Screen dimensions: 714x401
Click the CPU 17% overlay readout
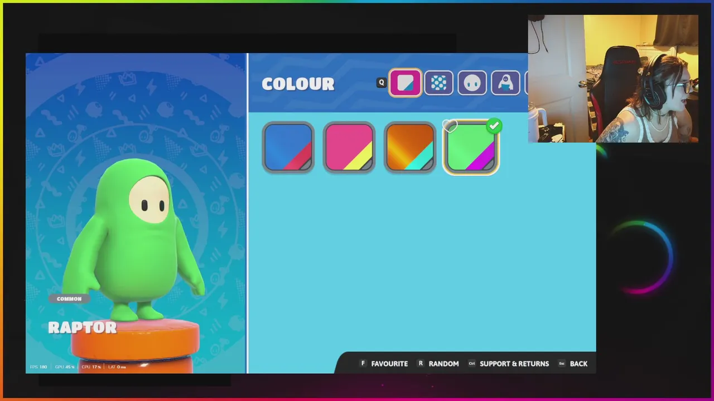(91, 367)
